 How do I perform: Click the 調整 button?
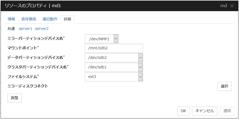(x=15, y=98)
